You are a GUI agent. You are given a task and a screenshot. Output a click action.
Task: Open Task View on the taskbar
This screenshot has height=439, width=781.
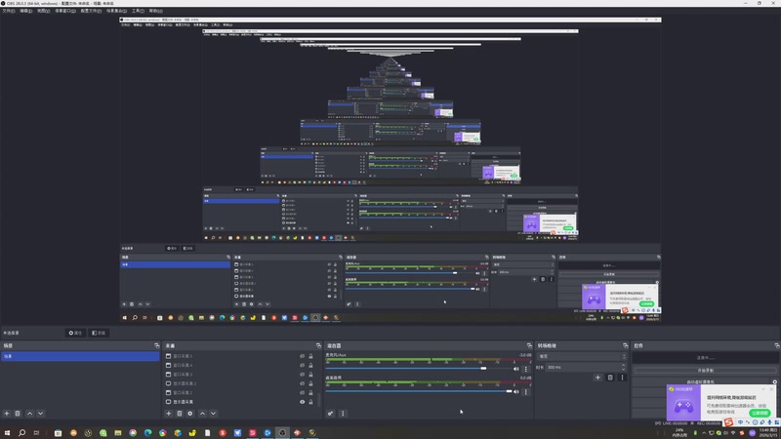(36, 432)
